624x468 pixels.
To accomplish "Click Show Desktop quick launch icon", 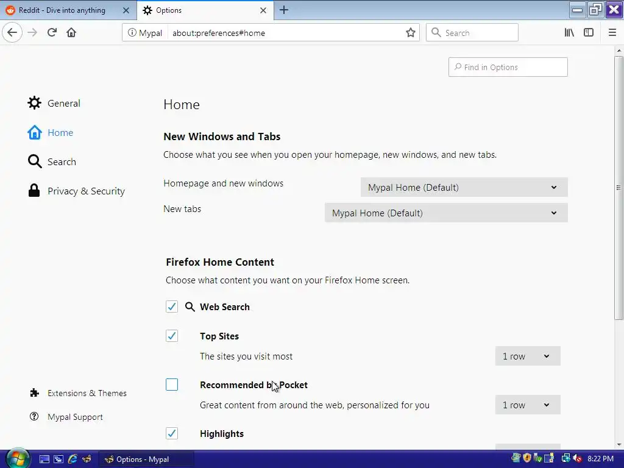I will pos(44,459).
